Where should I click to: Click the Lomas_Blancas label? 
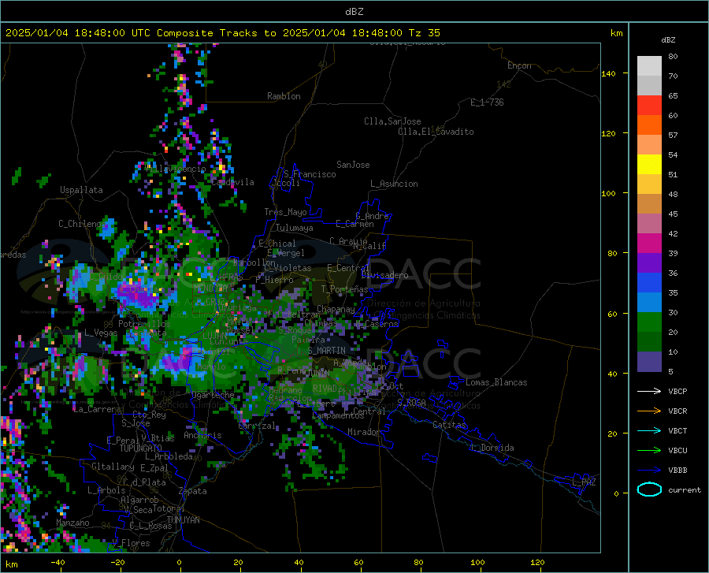click(496, 382)
